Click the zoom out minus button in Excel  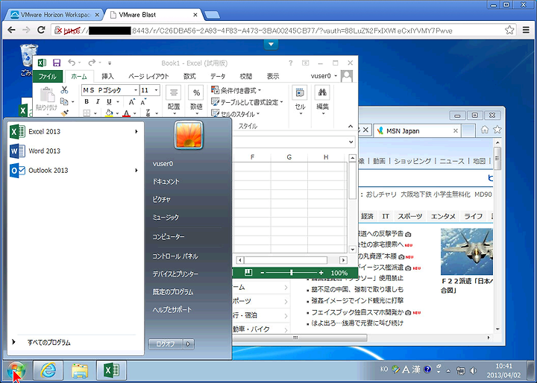pyautogui.click(x=263, y=273)
